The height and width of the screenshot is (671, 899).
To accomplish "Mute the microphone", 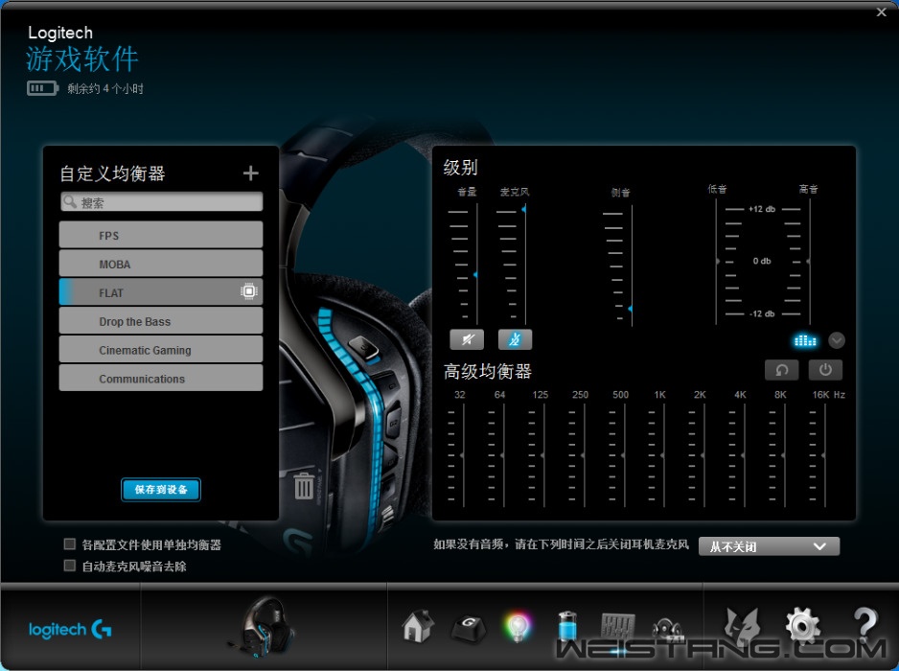I will click(515, 339).
